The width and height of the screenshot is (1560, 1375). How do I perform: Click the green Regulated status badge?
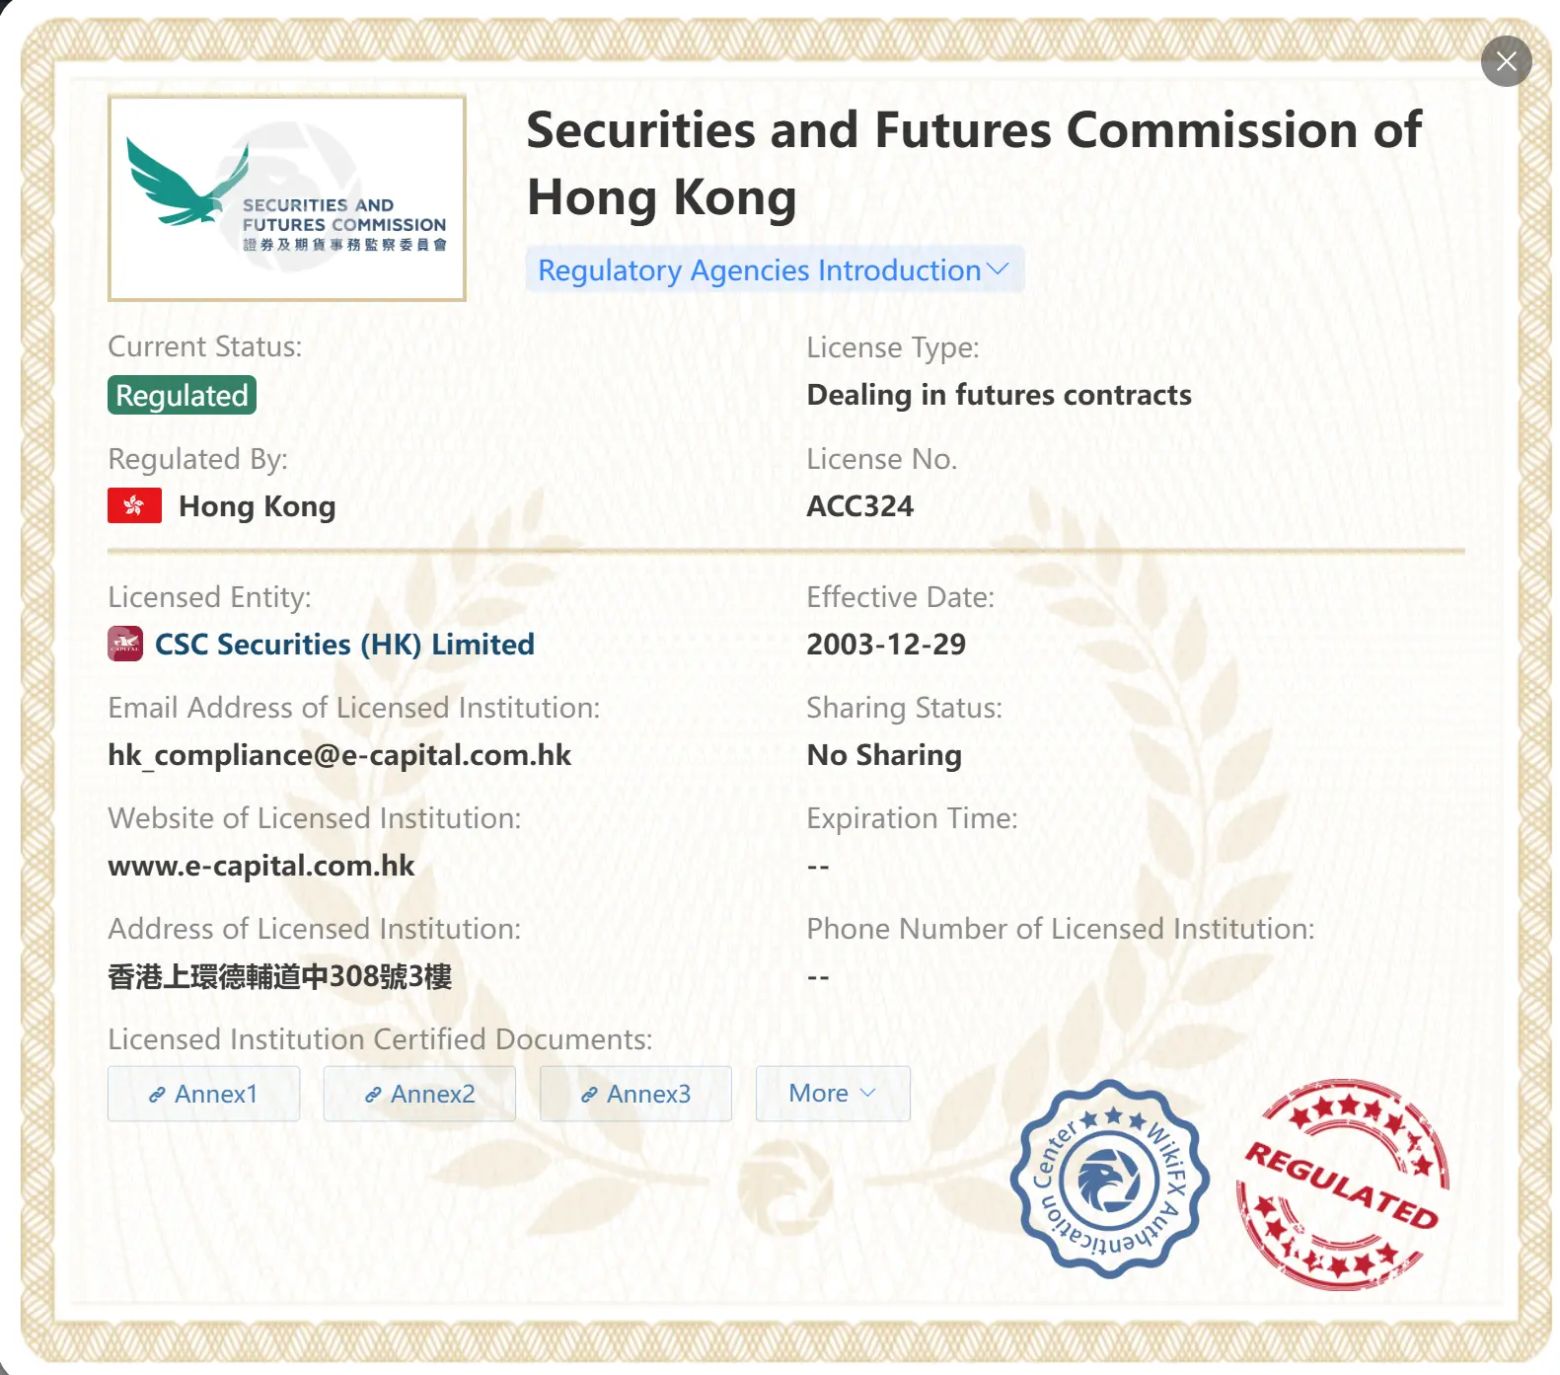click(x=182, y=395)
